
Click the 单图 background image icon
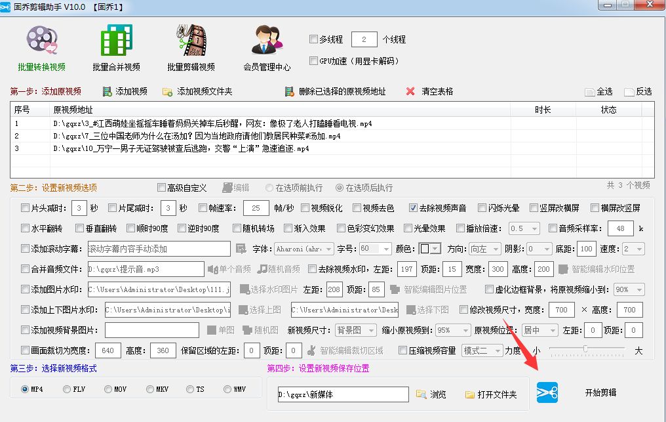[x=212, y=330]
